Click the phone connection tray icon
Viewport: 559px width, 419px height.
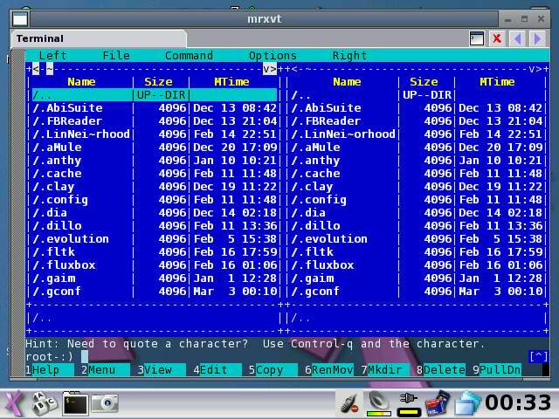click(349, 402)
